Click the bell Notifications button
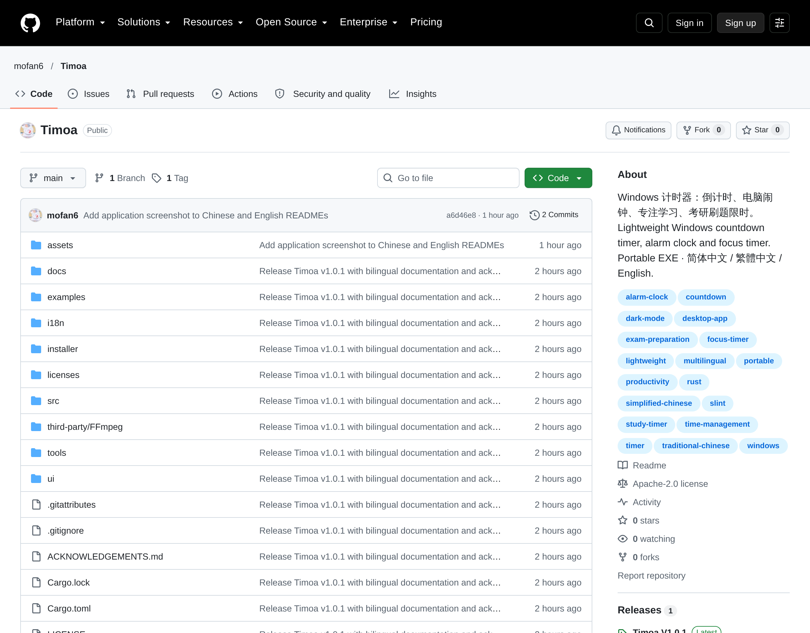810x633 pixels. pos(638,130)
